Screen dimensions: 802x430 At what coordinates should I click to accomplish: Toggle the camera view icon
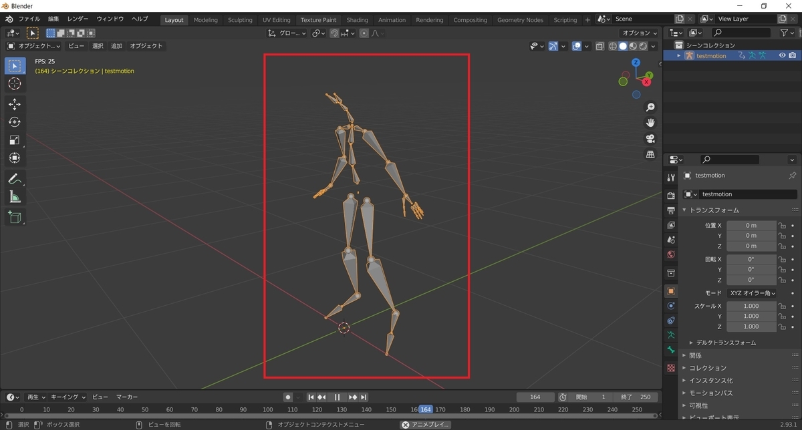click(x=650, y=139)
